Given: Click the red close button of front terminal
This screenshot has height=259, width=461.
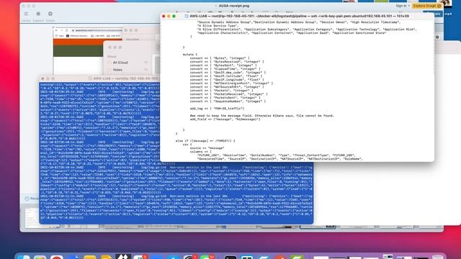Looking at the screenshot, I should click(x=164, y=16).
